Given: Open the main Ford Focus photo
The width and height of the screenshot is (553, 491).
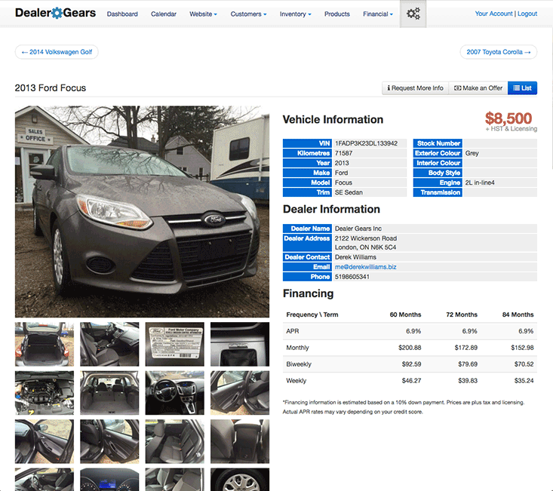Looking at the screenshot, I should (142, 212).
